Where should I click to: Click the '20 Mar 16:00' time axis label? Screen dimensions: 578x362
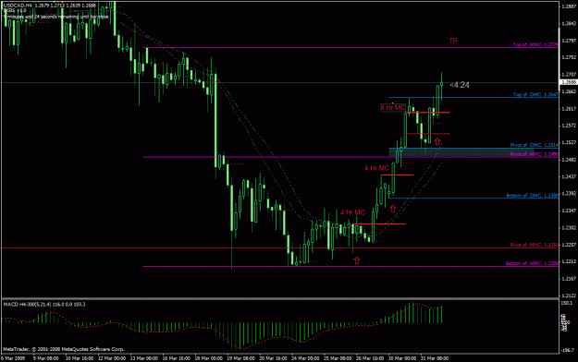coord(273,358)
